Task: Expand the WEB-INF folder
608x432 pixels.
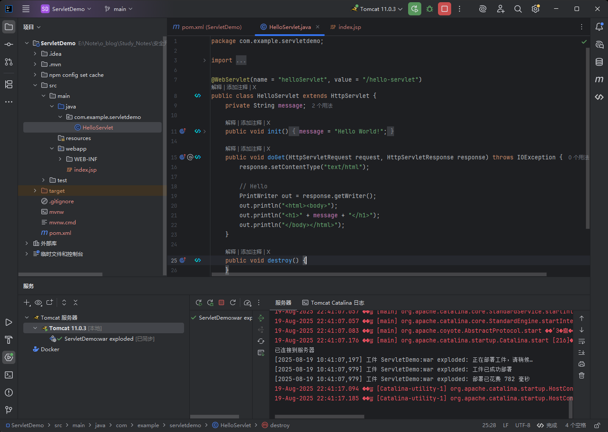Action: pos(60,159)
